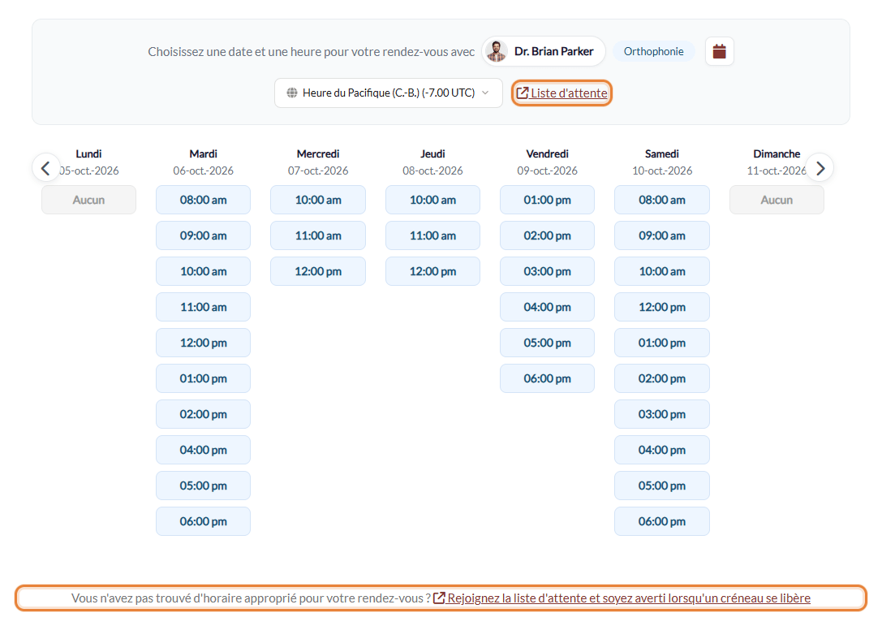Image resolution: width=882 pixels, height=626 pixels.
Task: Click the Samedi 10-oct.-2026 header
Action: click(x=662, y=162)
